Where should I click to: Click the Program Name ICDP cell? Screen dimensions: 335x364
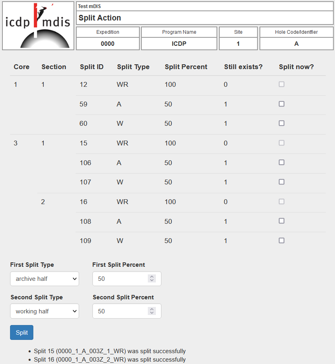point(179,44)
